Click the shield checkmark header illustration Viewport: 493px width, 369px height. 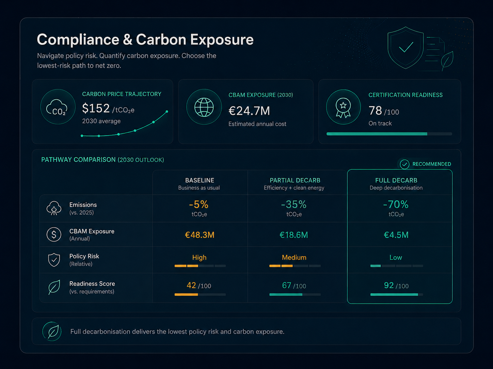click(x=405, y=48)
